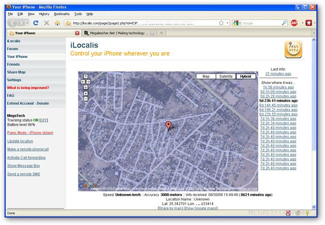The width and height of the screenshot is (325, 225).
Task: Open the back/forward history dropdown arrow
Action: [x=27, y=23]
